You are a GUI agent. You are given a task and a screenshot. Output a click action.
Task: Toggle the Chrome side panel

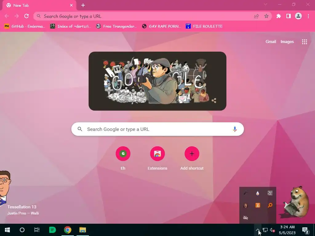click(x=288, y=16)
